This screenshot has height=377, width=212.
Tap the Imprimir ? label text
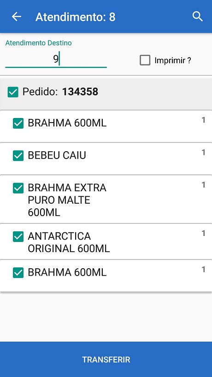(173, 60)
